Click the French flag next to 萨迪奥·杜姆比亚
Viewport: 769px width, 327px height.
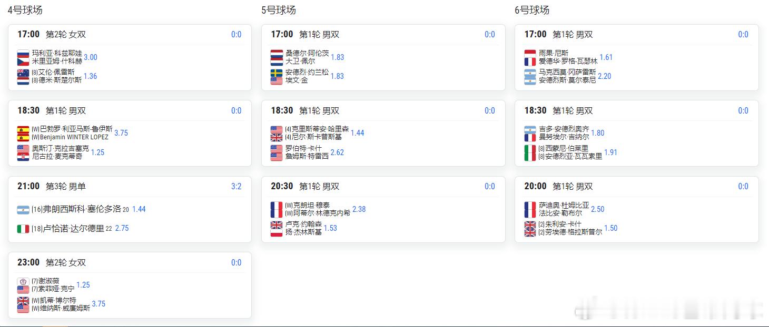(530, 206)
